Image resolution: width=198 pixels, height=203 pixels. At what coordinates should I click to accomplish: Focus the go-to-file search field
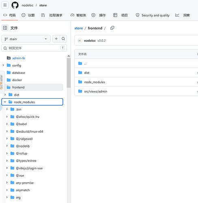click(34, 48)
